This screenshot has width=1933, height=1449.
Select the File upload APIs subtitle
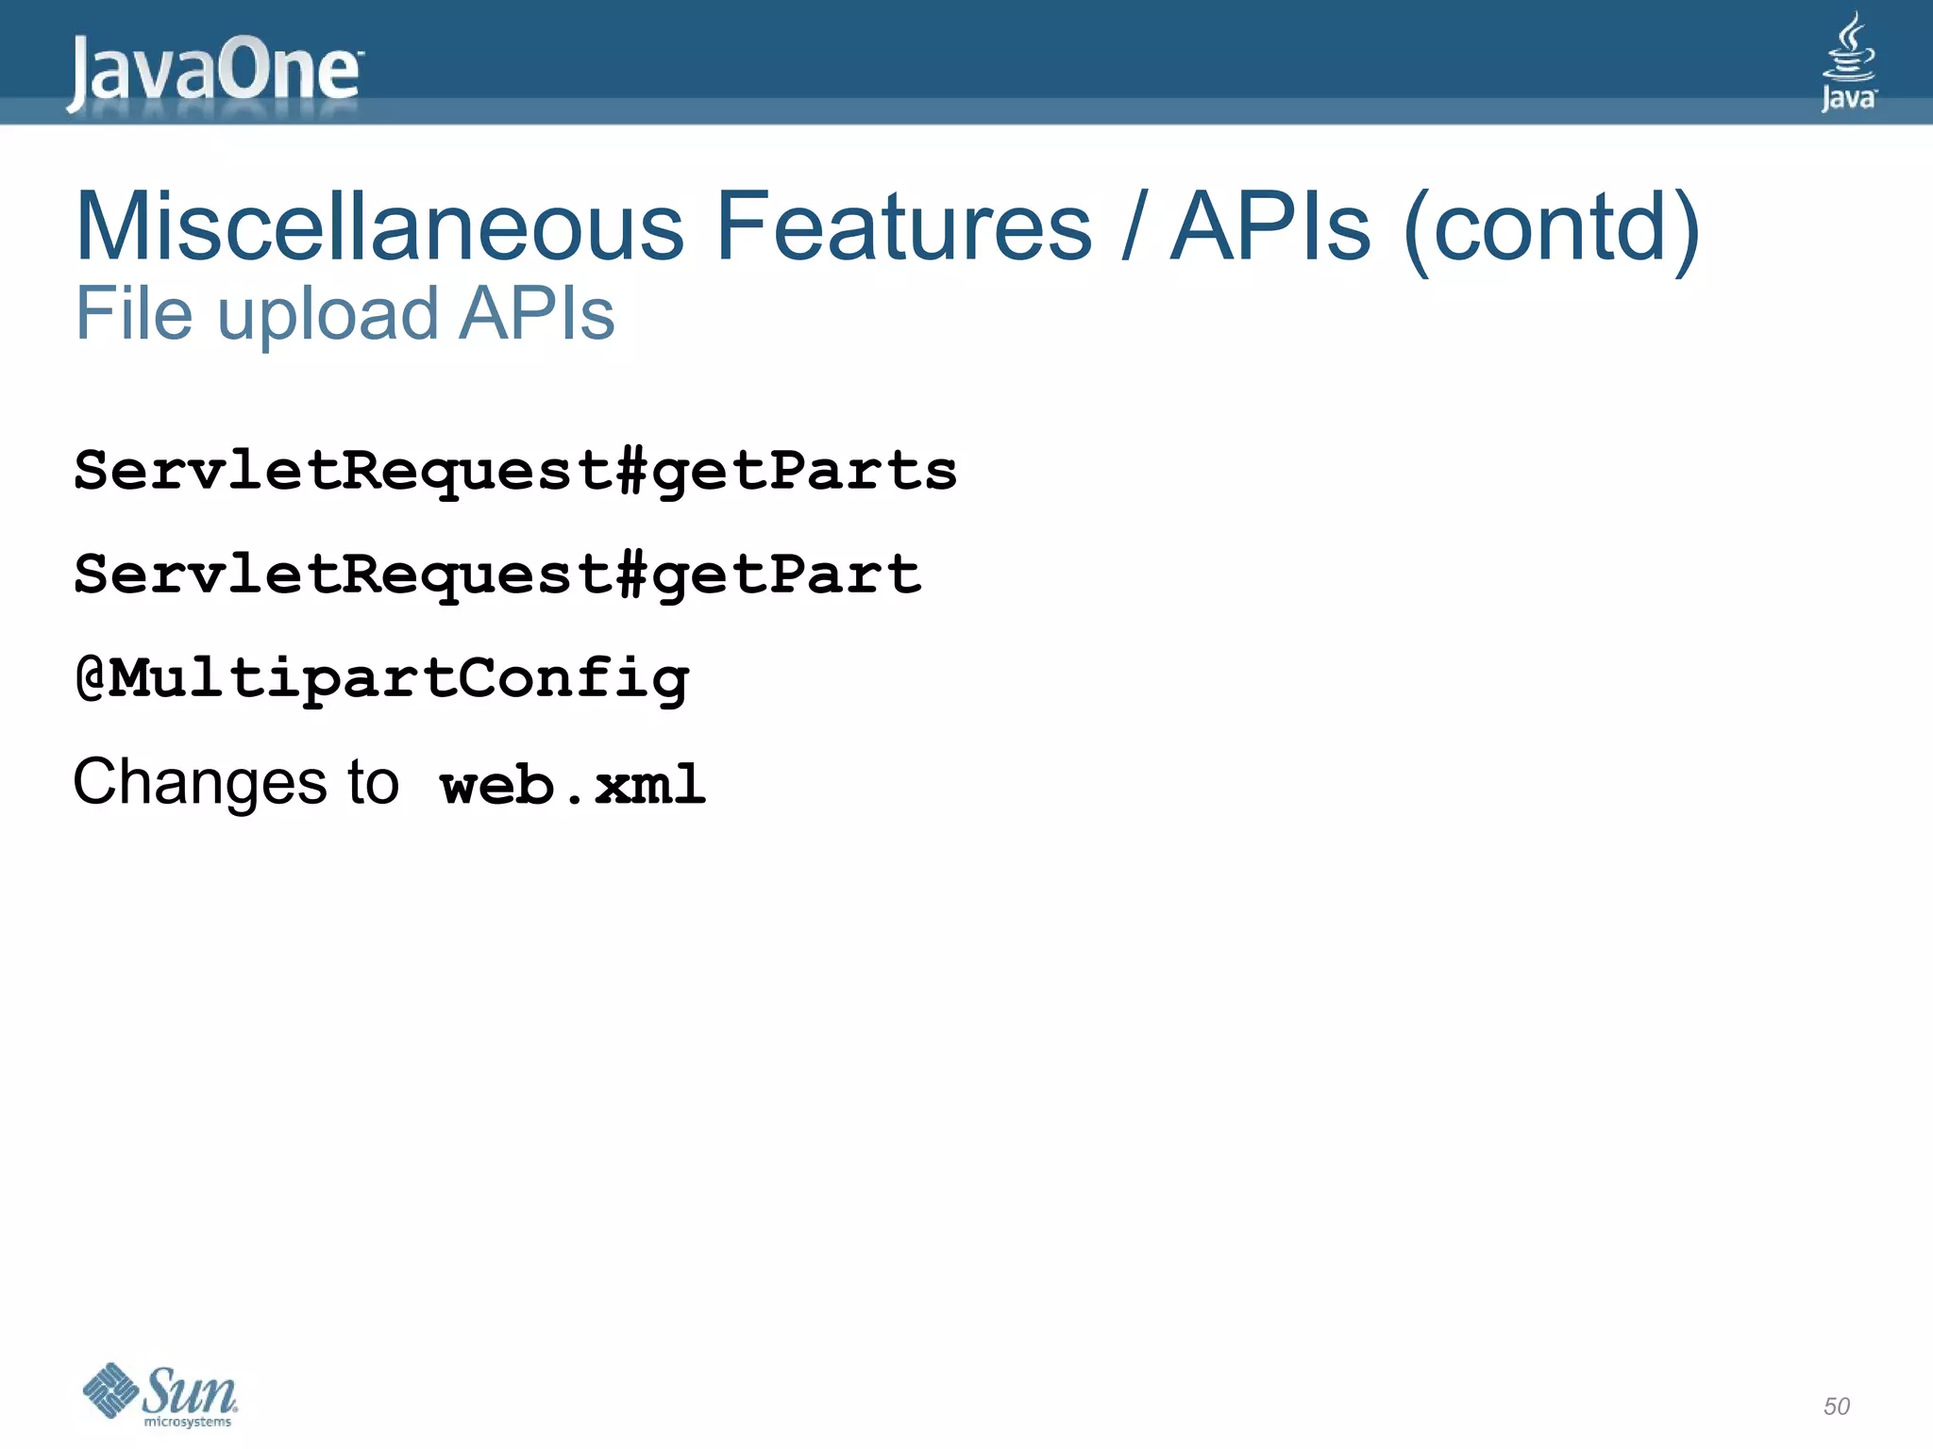pos(345,313)
